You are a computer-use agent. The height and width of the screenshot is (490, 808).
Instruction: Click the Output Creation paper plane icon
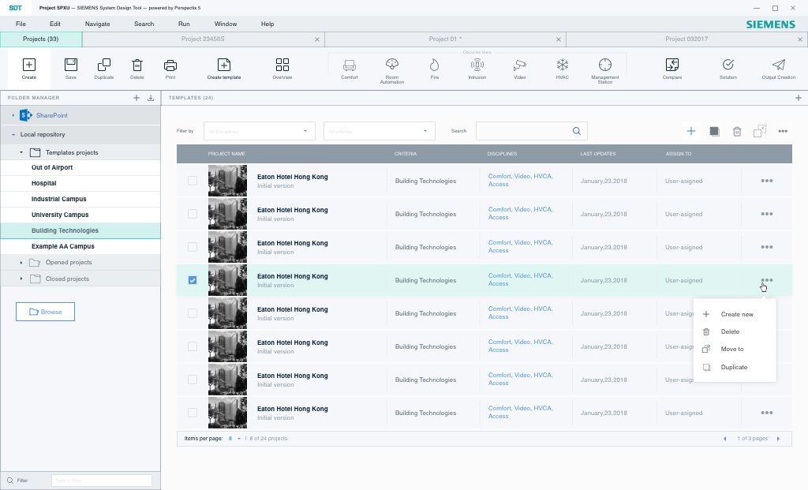point(779,65)
